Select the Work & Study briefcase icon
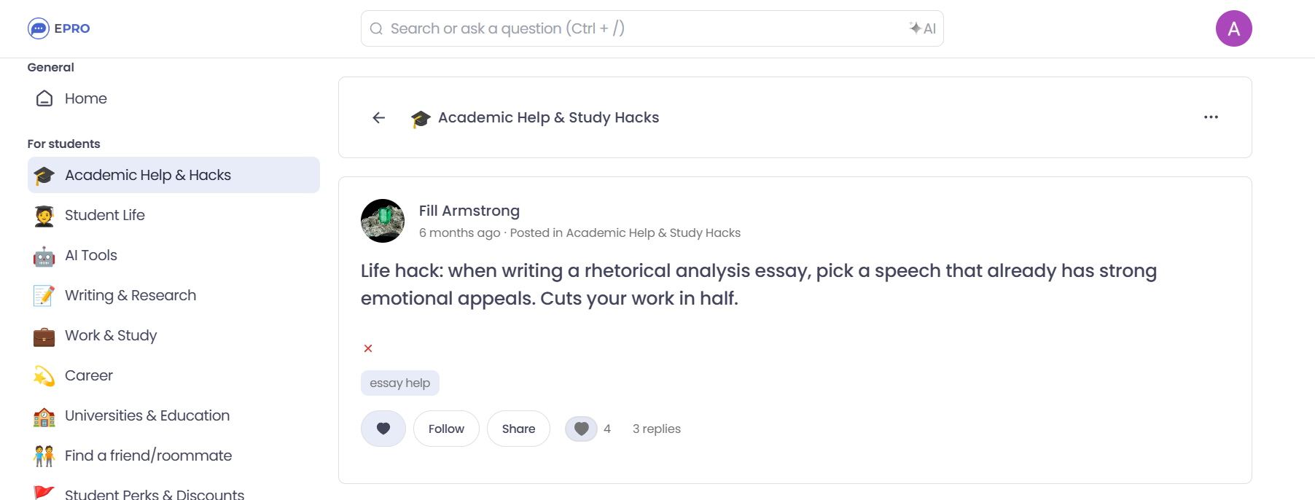This screenshot has height=500, width=1315. point(43,335)
